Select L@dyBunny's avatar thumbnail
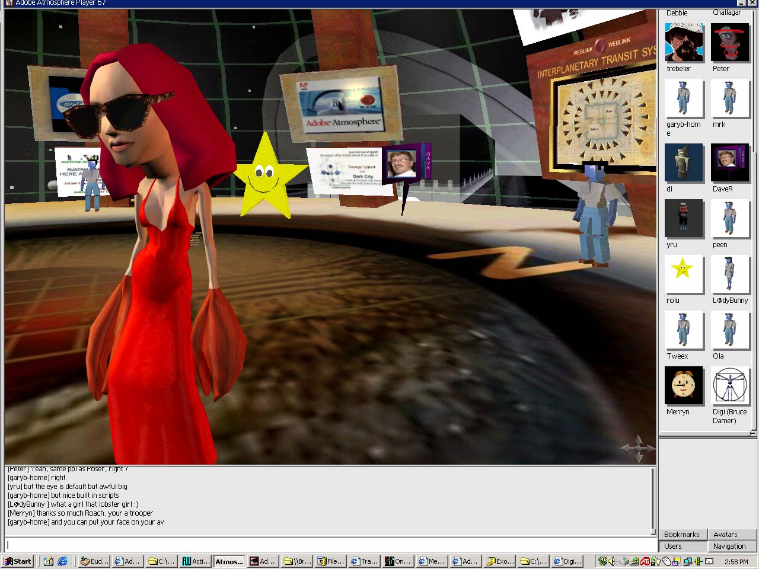The height and width of the screenshot is (569, 759). coord(730,274)
